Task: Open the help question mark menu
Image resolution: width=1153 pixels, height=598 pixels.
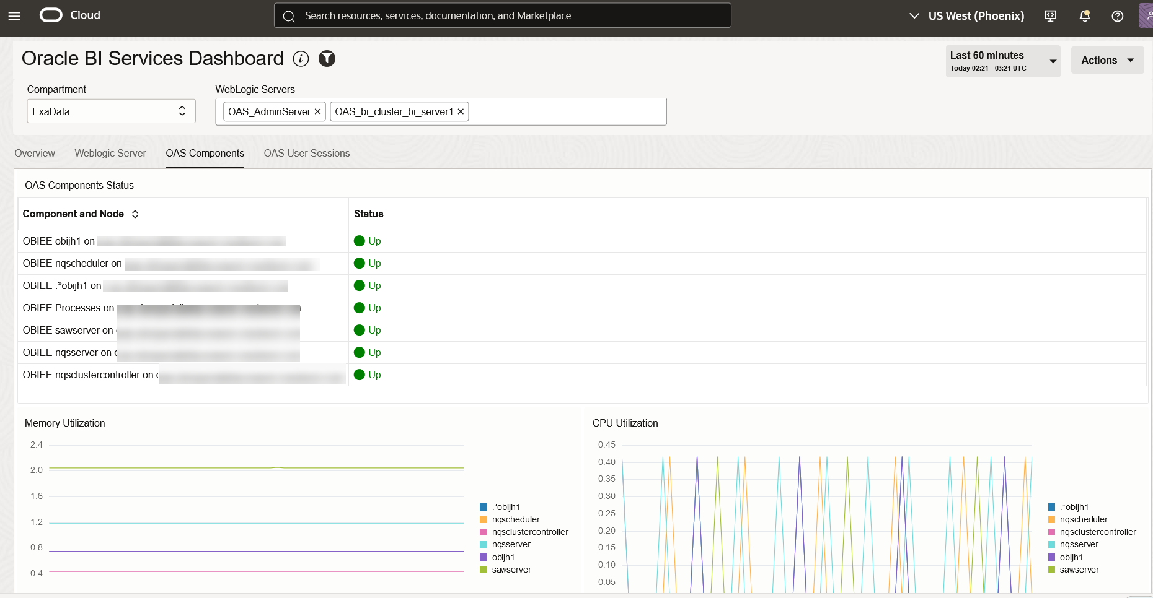Action: pos(1118,15)
